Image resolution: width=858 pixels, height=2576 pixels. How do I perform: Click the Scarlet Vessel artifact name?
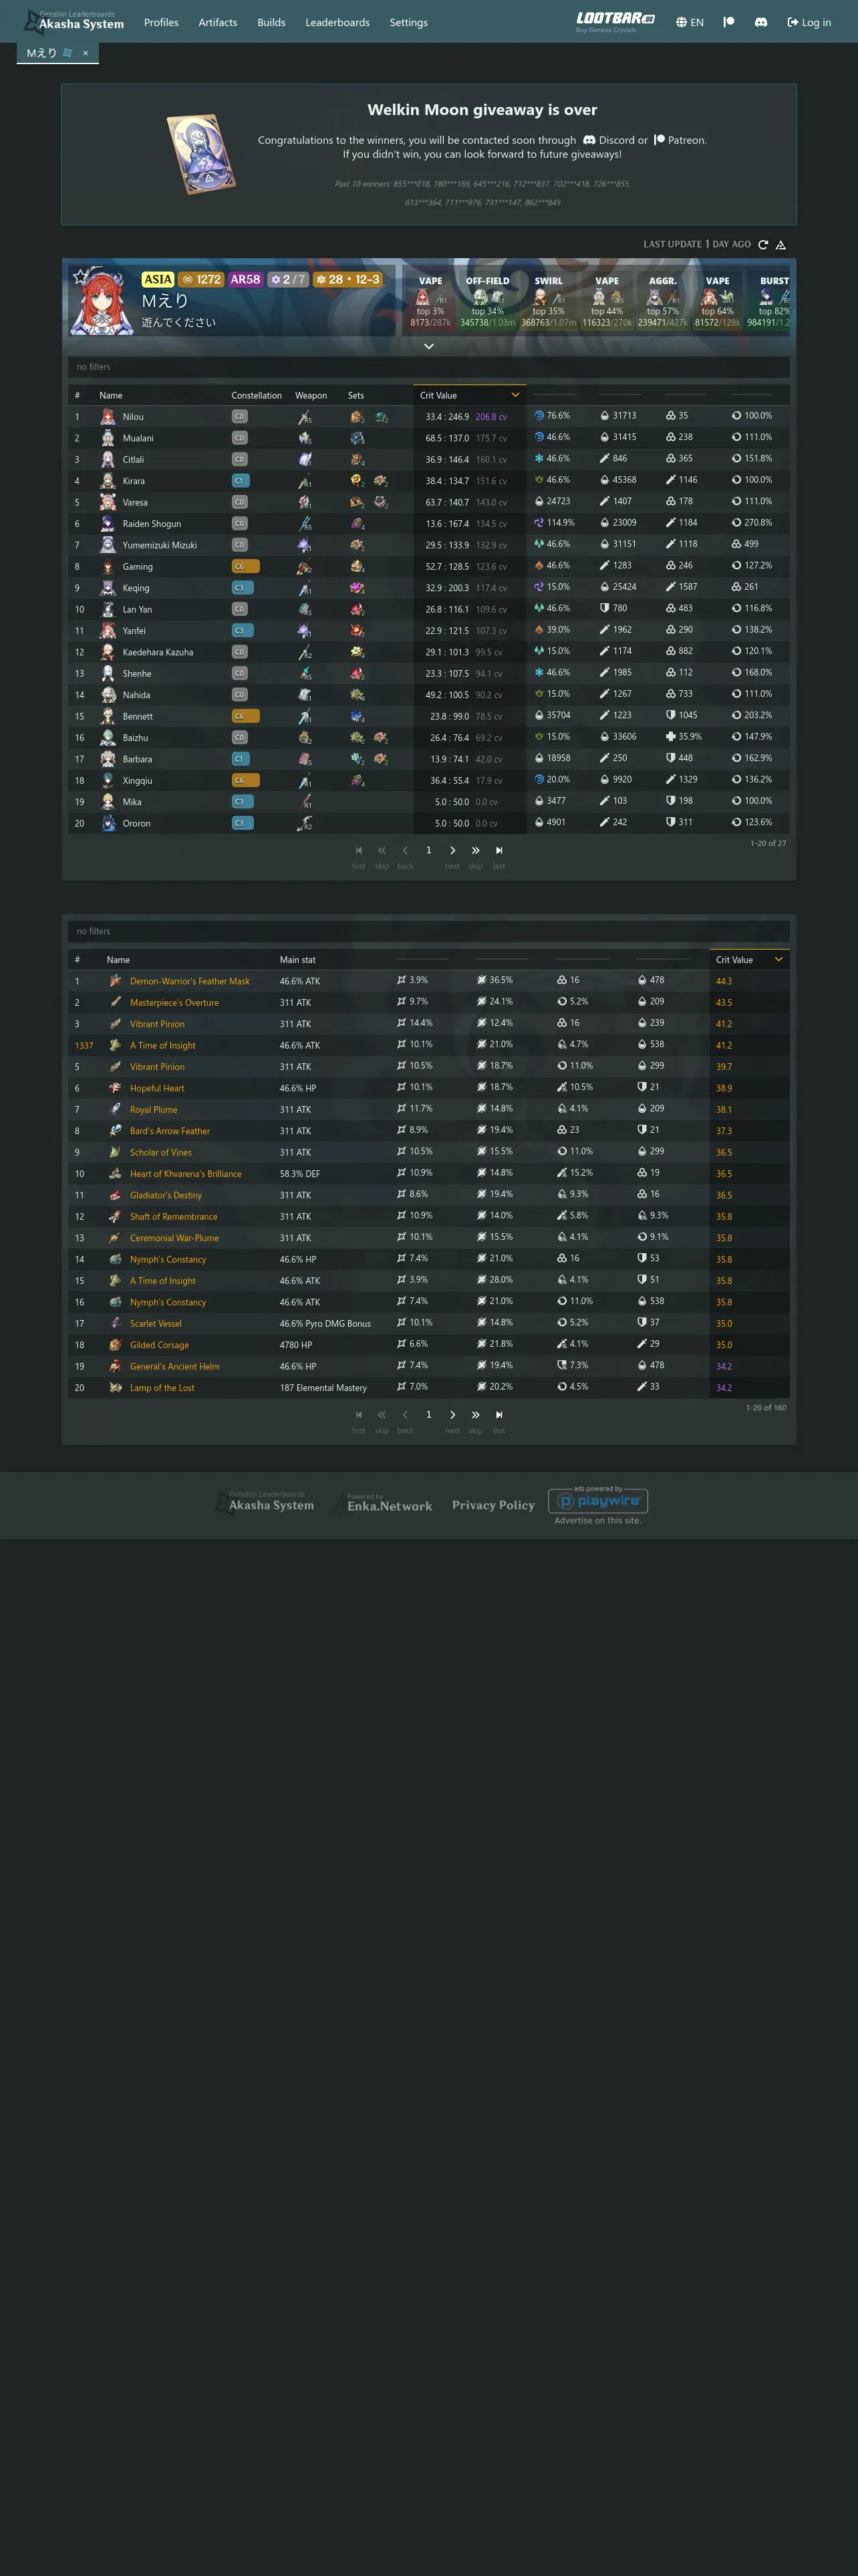coord(156,1324)
